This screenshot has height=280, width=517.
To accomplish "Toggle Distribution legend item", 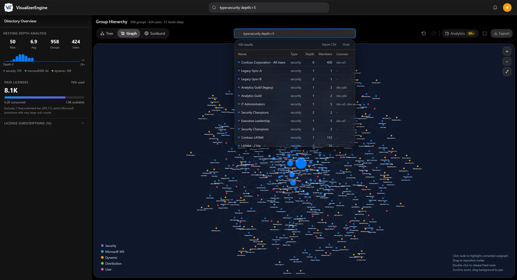I will (x=111, y=264).
